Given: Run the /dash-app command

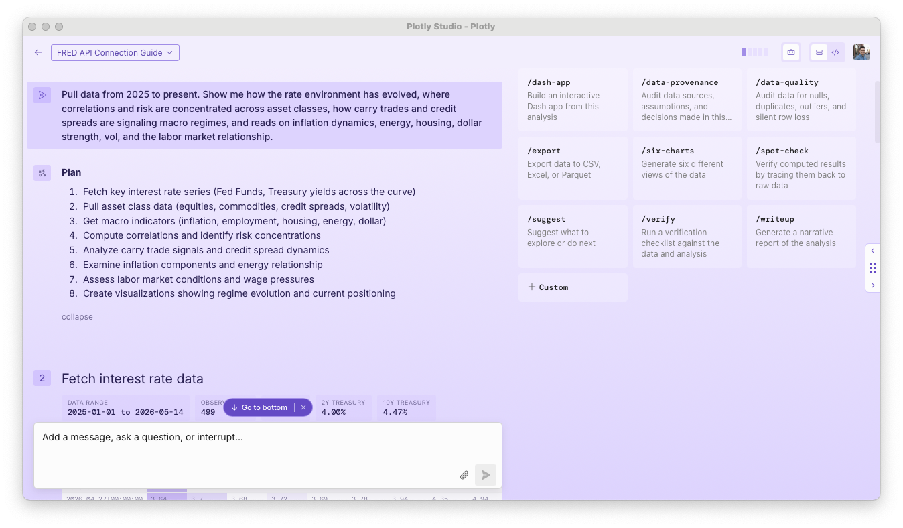Looking at the screenshot, I should (x=573, y=100).
